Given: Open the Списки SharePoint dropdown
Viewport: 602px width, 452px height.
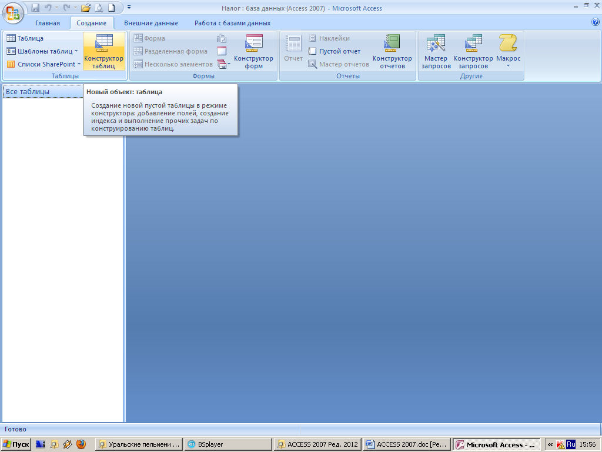Looking at the screenshot, I should tap(44, 64).
